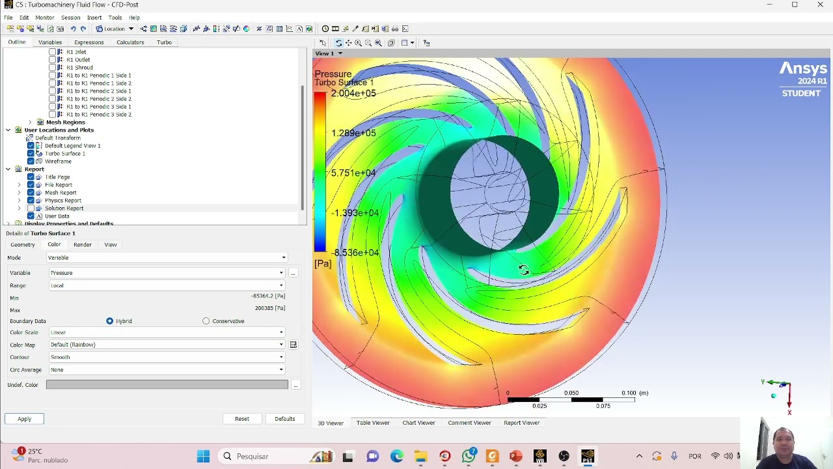Click the Windows Start button
The height and width of the screenshot is (469, 833).
(203, 456)
